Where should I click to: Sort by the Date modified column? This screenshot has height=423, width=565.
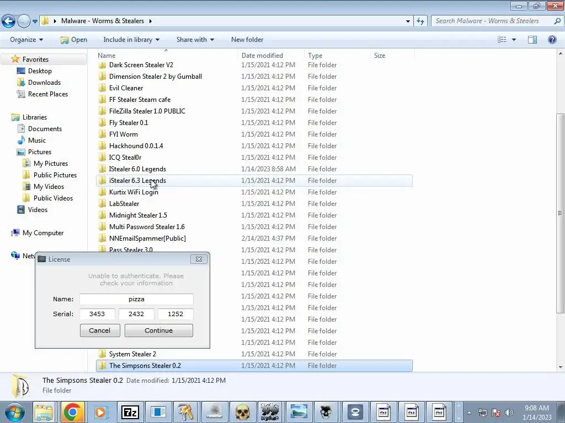271,56
